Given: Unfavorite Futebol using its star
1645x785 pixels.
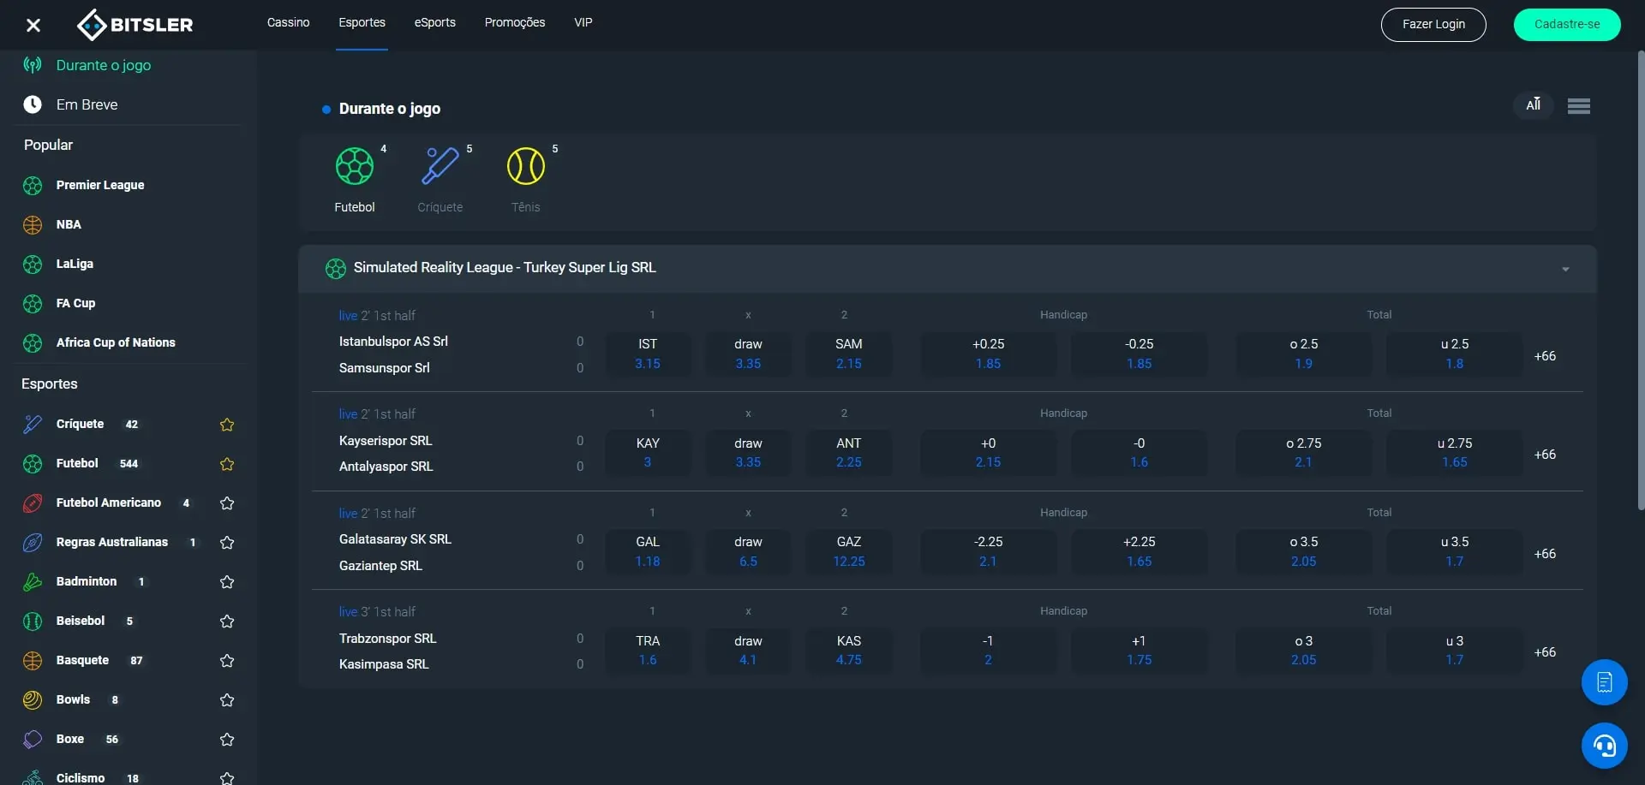Looking at the screenshot, I should 227,464.
